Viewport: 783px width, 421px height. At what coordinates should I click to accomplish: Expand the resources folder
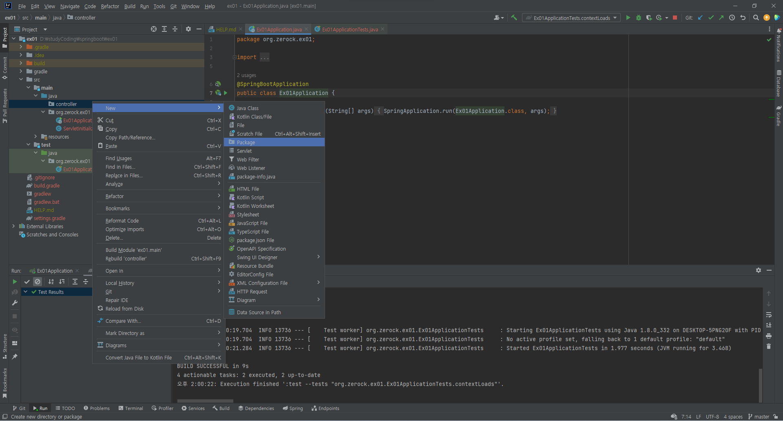click(x=35, y=137)
